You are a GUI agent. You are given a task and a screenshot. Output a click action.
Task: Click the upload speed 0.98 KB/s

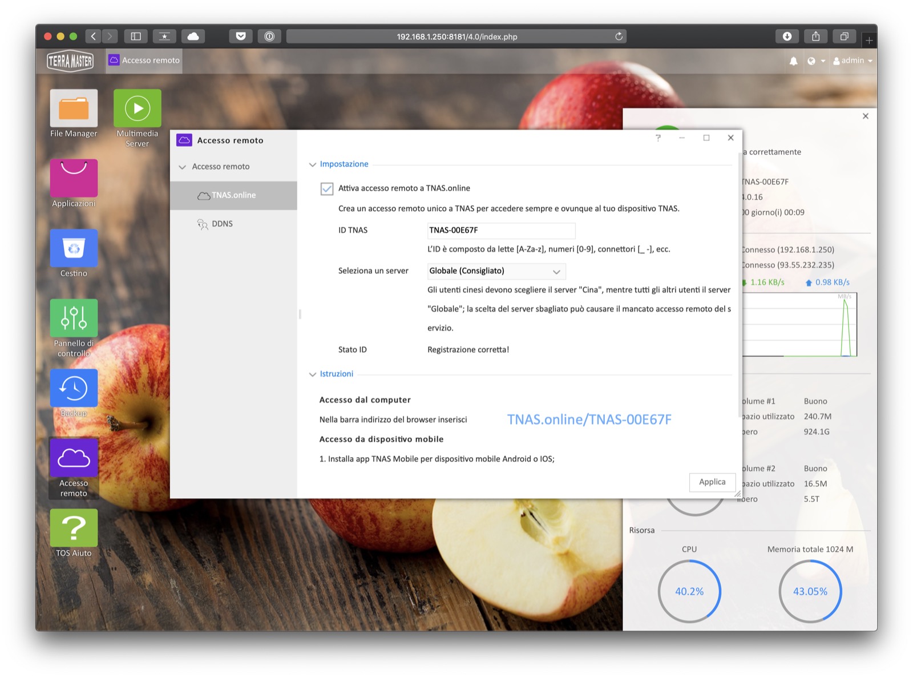[x=827, y=282]
